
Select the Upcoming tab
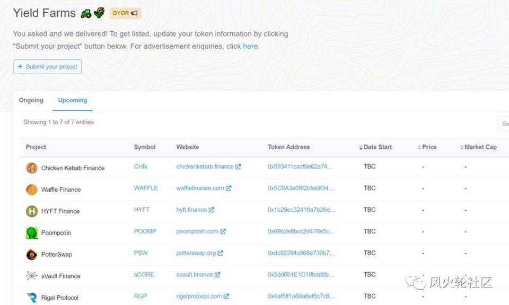[73, 101]
